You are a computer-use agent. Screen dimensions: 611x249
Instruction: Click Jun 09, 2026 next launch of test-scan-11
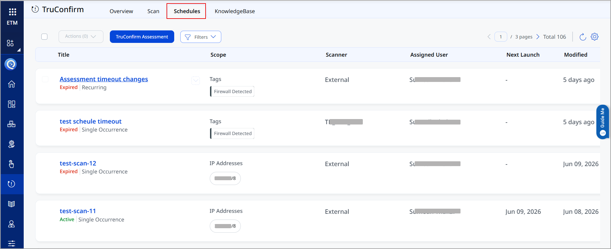(523, 212)
